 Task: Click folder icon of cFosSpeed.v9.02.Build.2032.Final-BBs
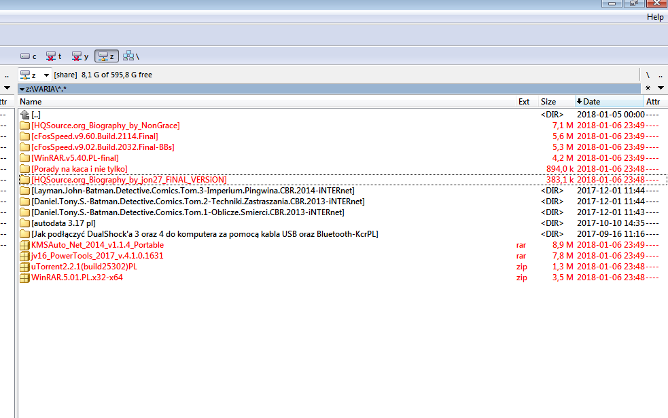click(x=24, y=147)
